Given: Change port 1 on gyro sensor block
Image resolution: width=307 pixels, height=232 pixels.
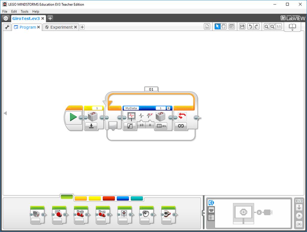Looking at the screenshot, I should [x=97, y=108].
